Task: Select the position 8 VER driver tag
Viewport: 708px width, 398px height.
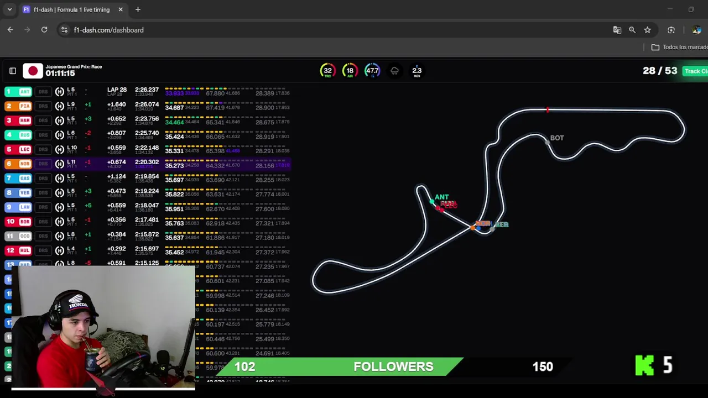Action: click(18, 193)
